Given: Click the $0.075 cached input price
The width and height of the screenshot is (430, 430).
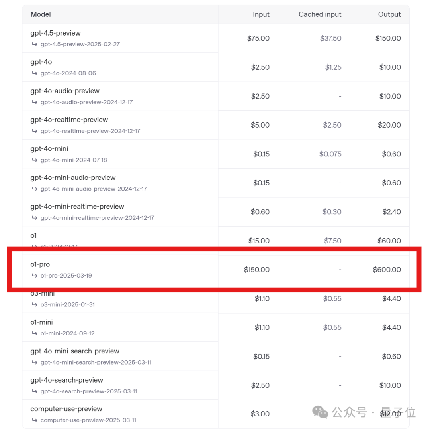Looking at the screenshot, I should [x=330, y=154].
